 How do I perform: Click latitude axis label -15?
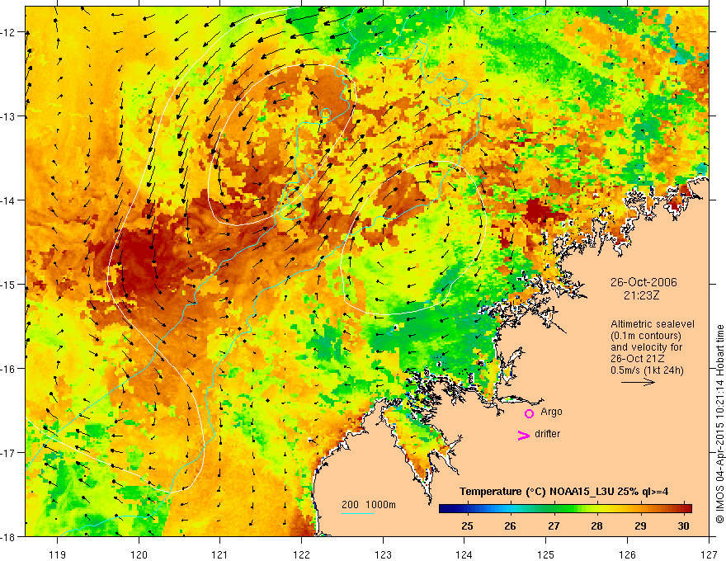click(8, 284)
